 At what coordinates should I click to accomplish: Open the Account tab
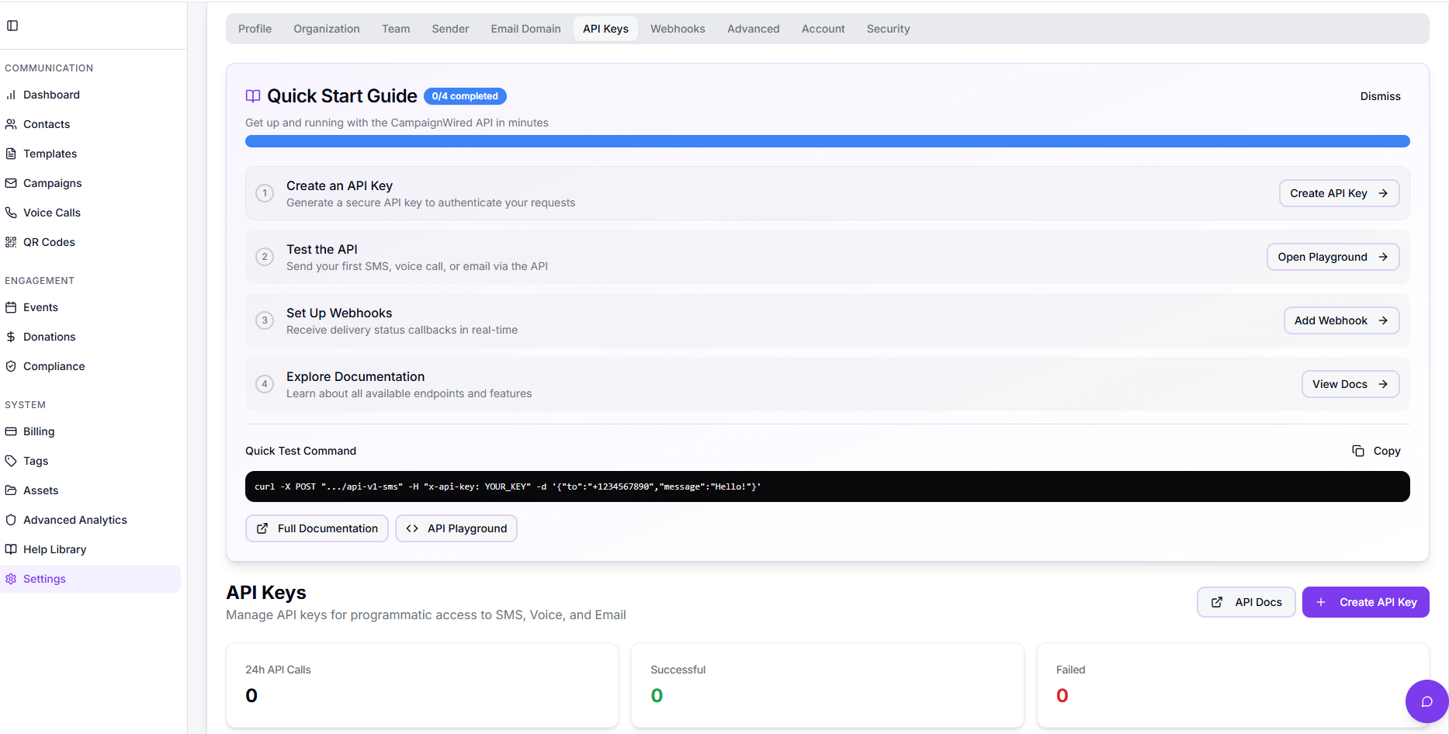[x=823, y=29]
